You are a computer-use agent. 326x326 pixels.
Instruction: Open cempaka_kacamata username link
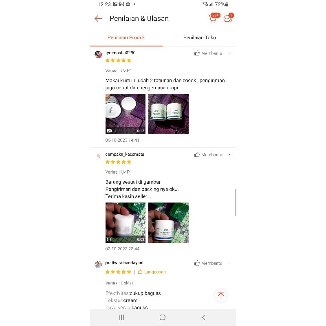click(x=125, y=154)
